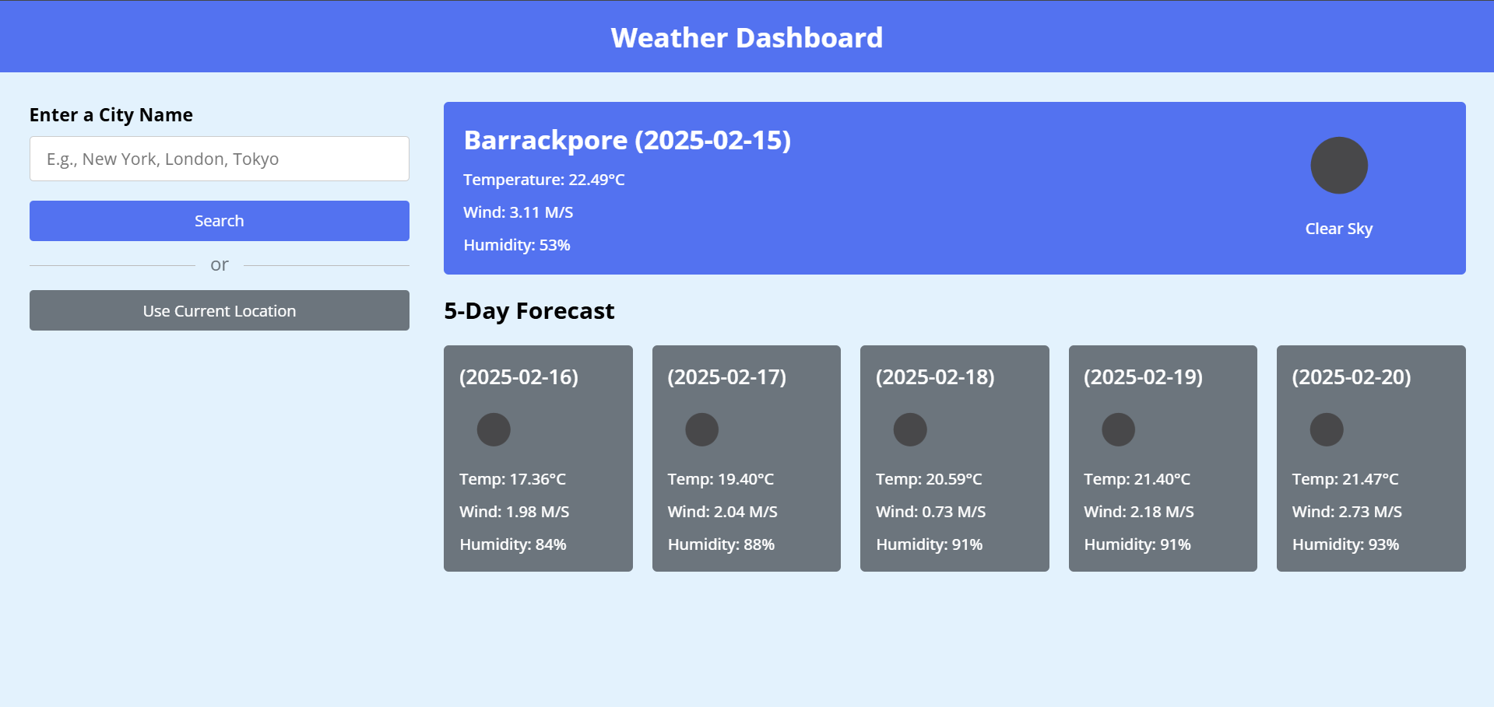
Task: Select the 5-Day Forecast heading
Action: [529, 310]
